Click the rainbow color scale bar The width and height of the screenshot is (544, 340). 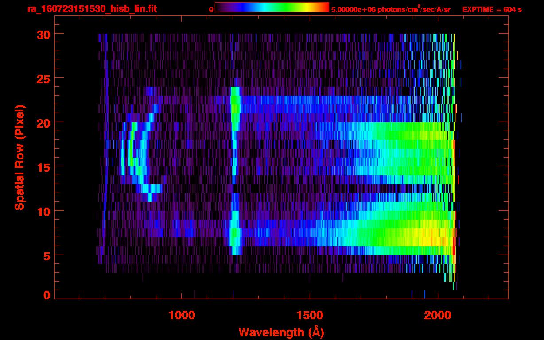pos(272,7)
